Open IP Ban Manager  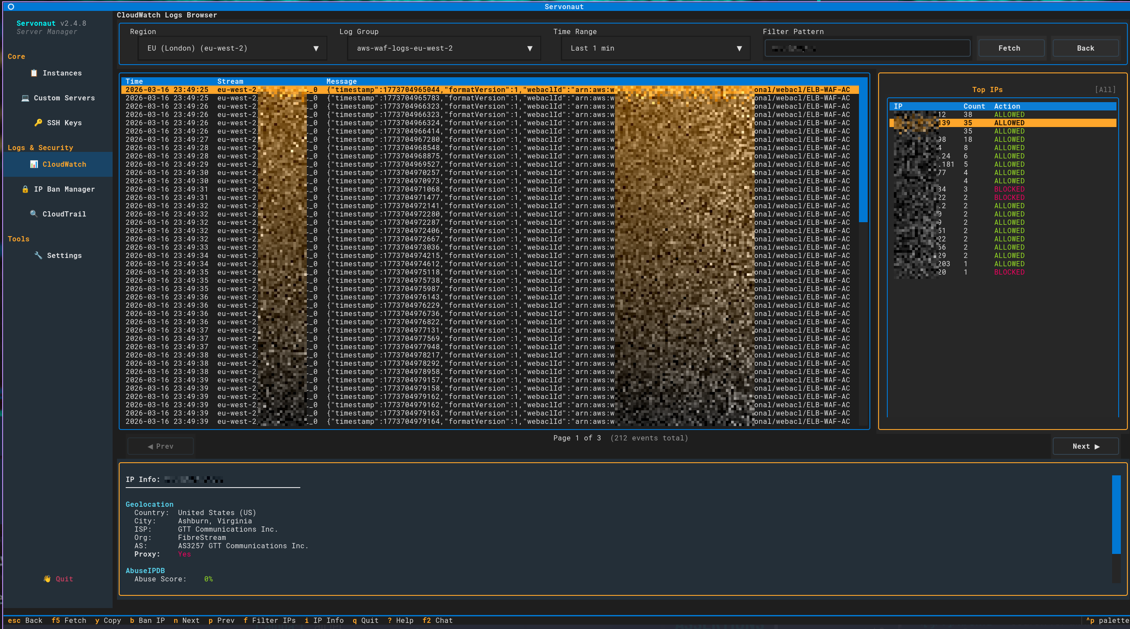click(58, 189)
